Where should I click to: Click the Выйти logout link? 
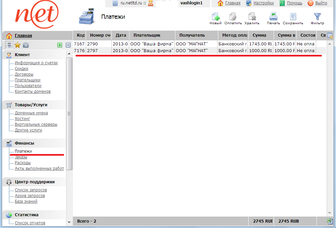(x=321, y=3)
